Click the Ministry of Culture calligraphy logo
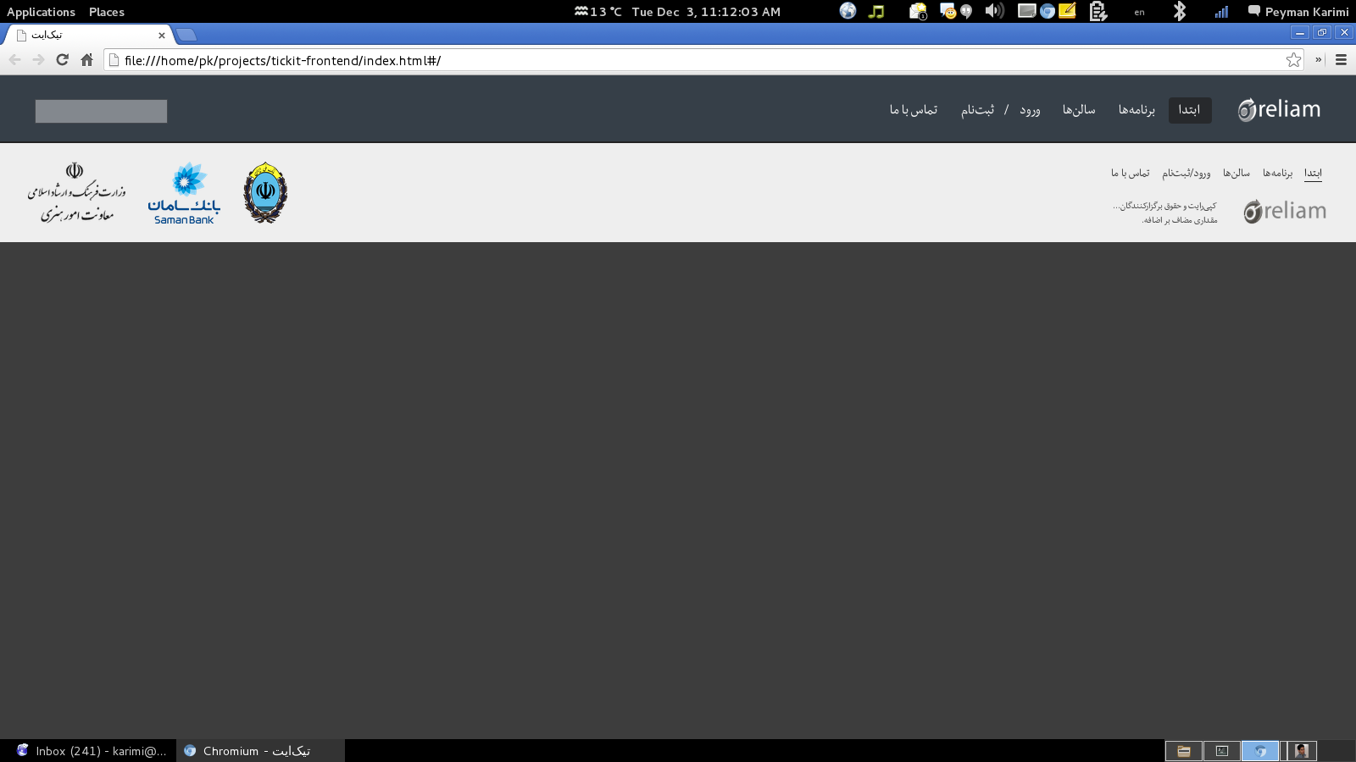Image resolution: width=1356 pixels, height=762 pixels. [76, 192]
